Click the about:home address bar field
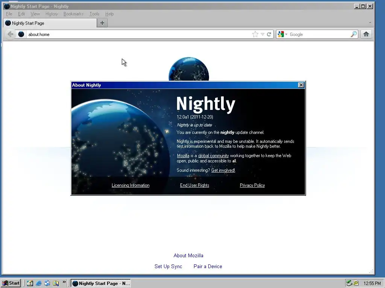The width and height of the screenshot is (385, 288). (x=139, y=34)
